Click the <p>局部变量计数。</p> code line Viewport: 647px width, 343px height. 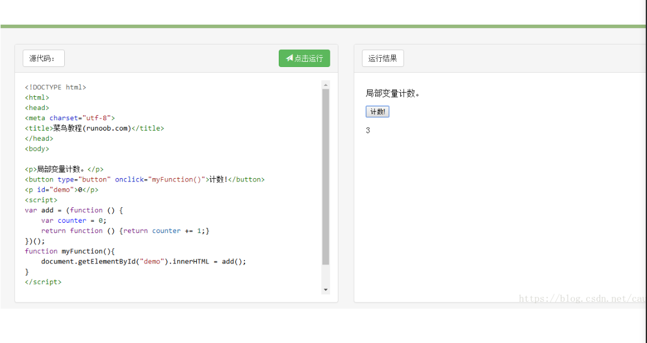pyautogui.click(x=64, y=169)
